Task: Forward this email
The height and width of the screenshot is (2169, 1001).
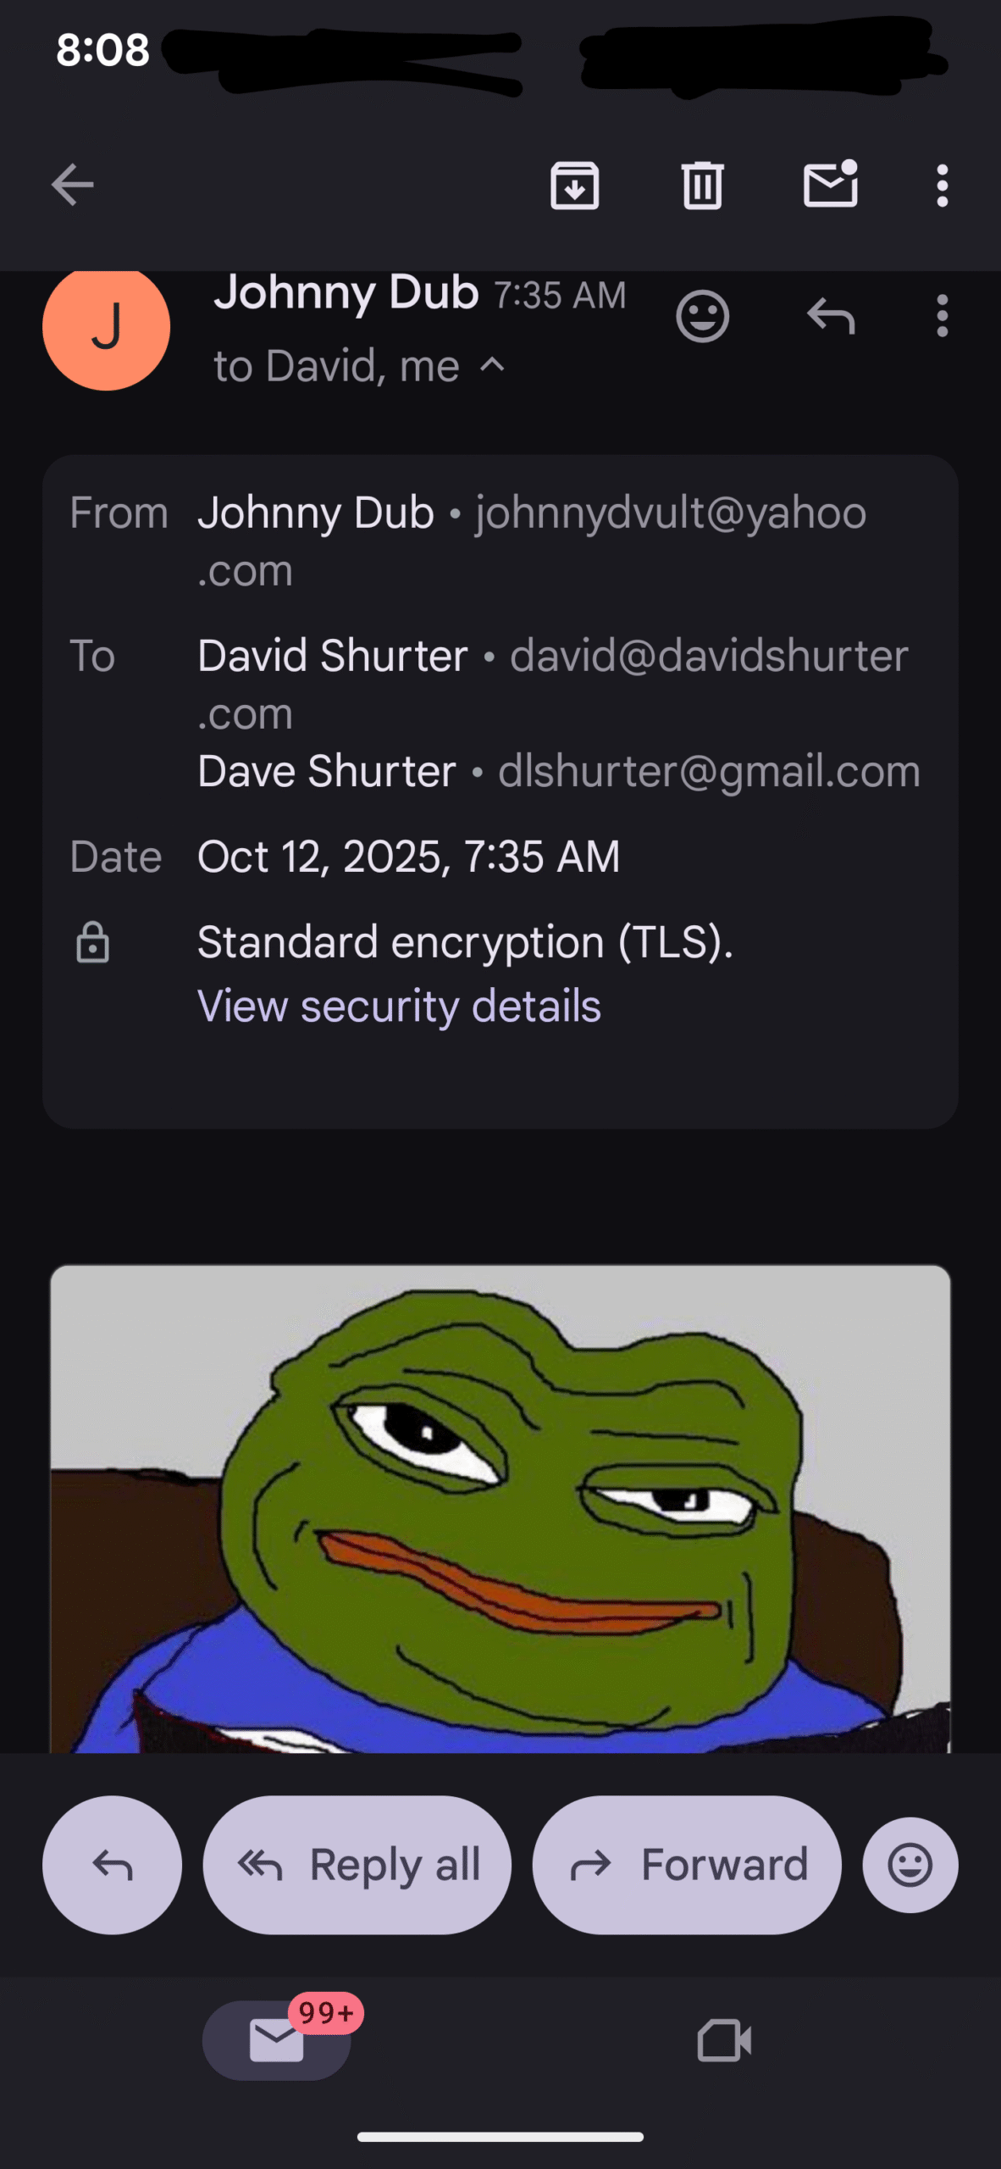Action: pyautogui.click(x=687, y=1865)
